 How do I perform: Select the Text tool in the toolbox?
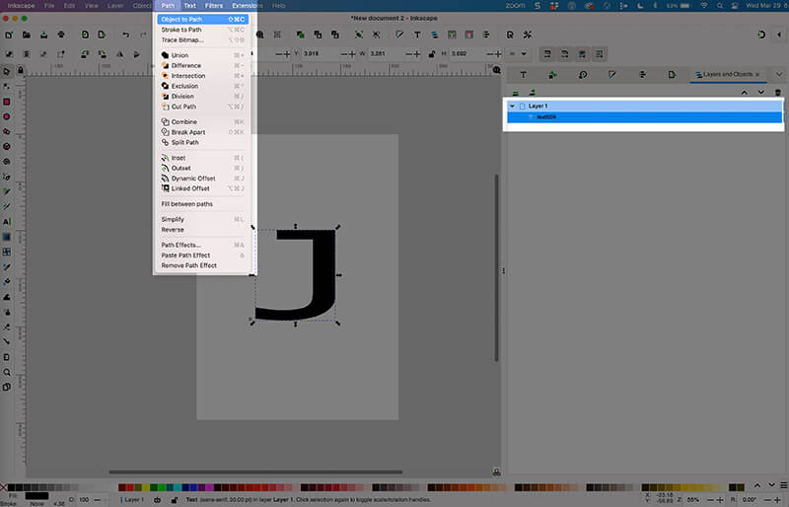point(7,222)
